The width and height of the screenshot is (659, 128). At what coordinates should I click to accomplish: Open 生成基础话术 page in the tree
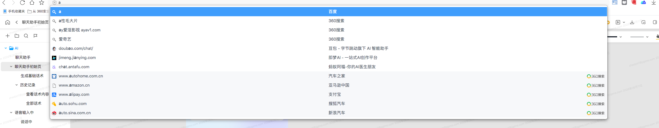pos(32,76)
